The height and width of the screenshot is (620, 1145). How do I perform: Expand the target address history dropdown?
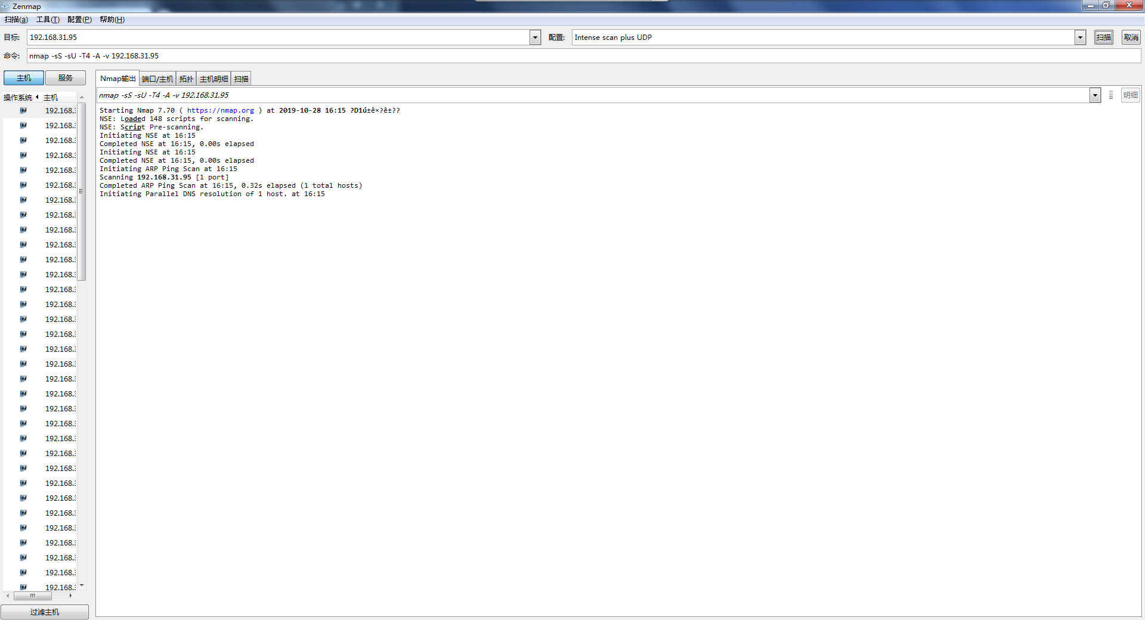point(535,37)
